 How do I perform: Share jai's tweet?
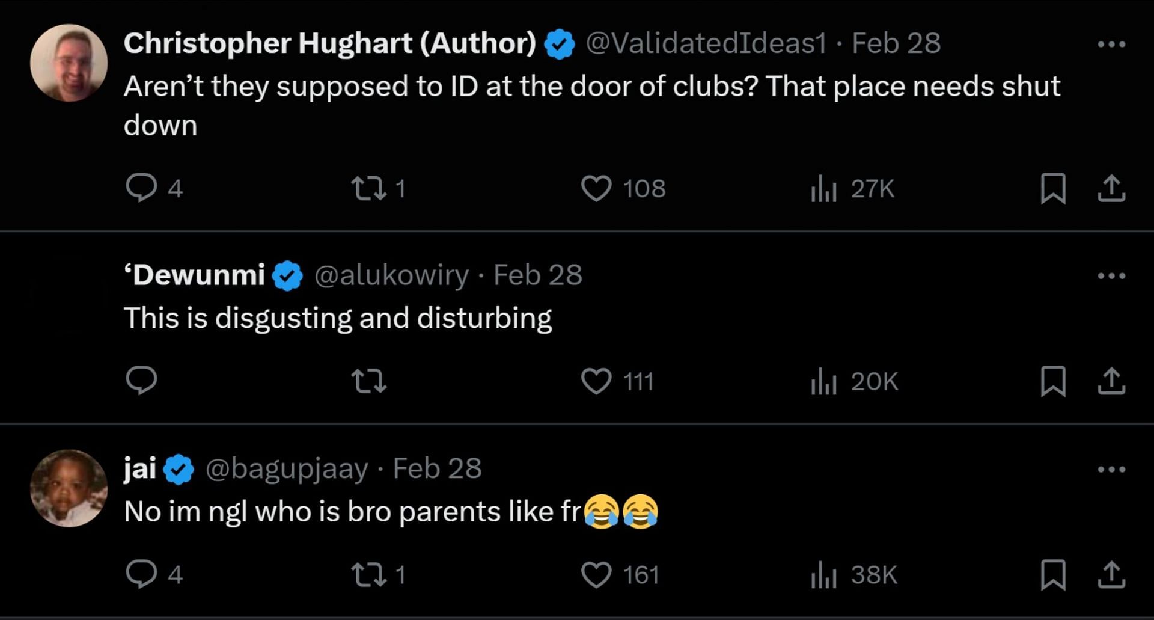(x=1111, y=574)
